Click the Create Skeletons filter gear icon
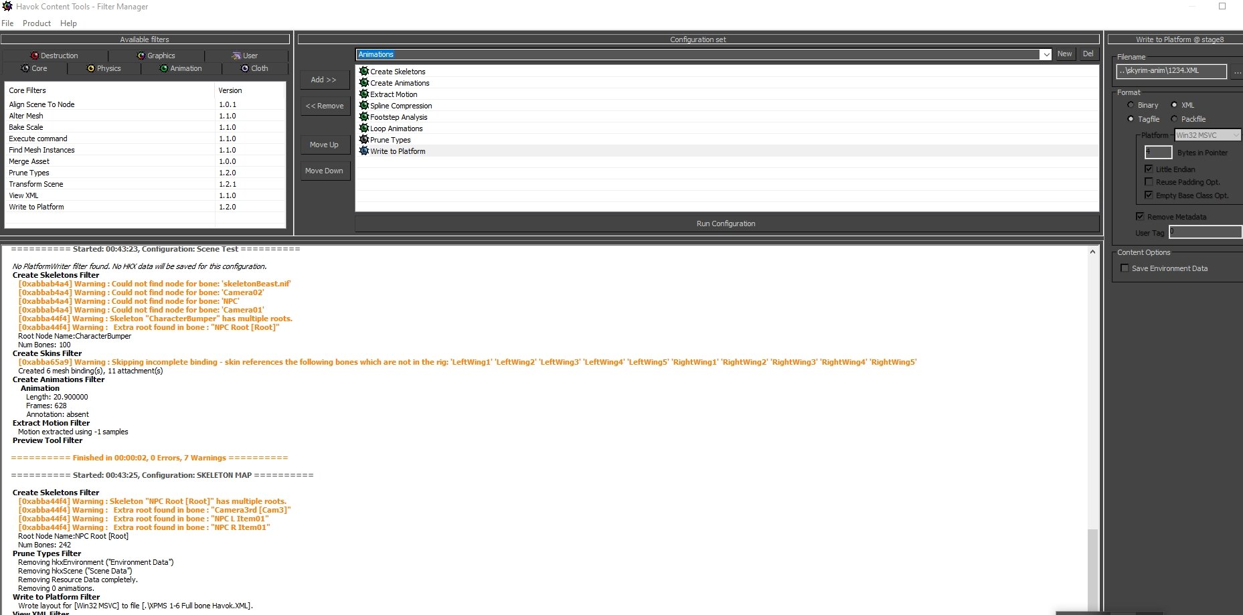 point(364,71)
